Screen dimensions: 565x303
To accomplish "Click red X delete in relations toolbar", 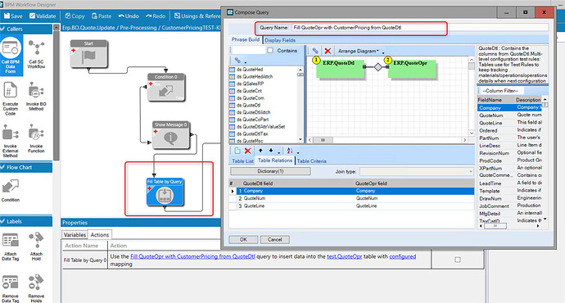I will tap(247, 151).
